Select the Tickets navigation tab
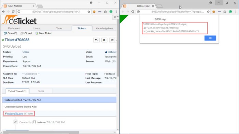The height and width of the screenshot is (134, 239). [x=82, y=28]
